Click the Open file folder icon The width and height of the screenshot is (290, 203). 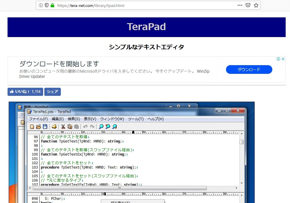pyautogui.click(x=39, y=127)
